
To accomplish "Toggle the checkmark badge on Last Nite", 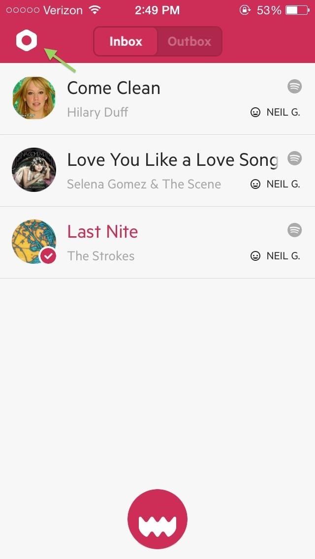I will pyautogui.click(x=48, y=256).
